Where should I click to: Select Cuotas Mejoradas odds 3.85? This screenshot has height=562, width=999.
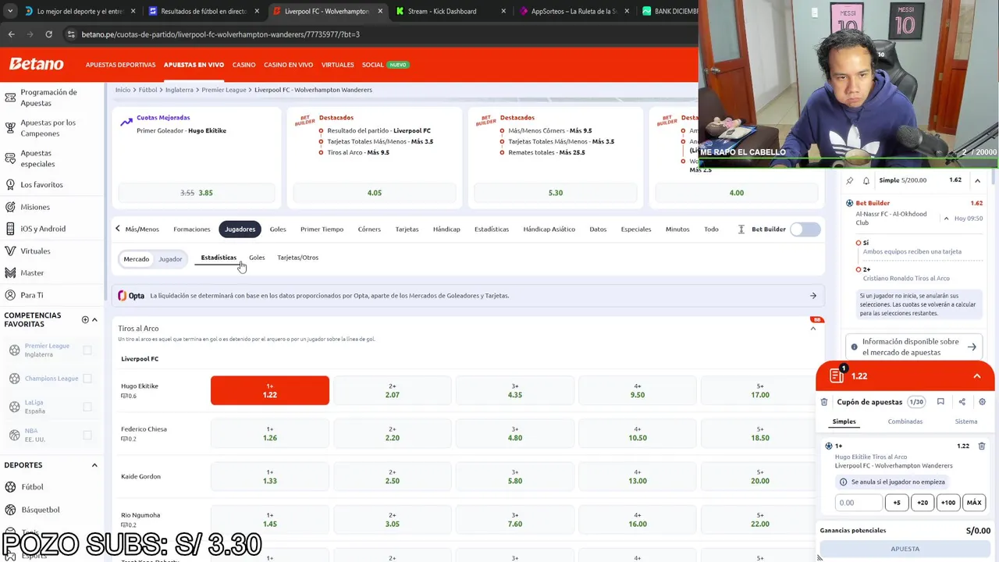click(197, 193)
